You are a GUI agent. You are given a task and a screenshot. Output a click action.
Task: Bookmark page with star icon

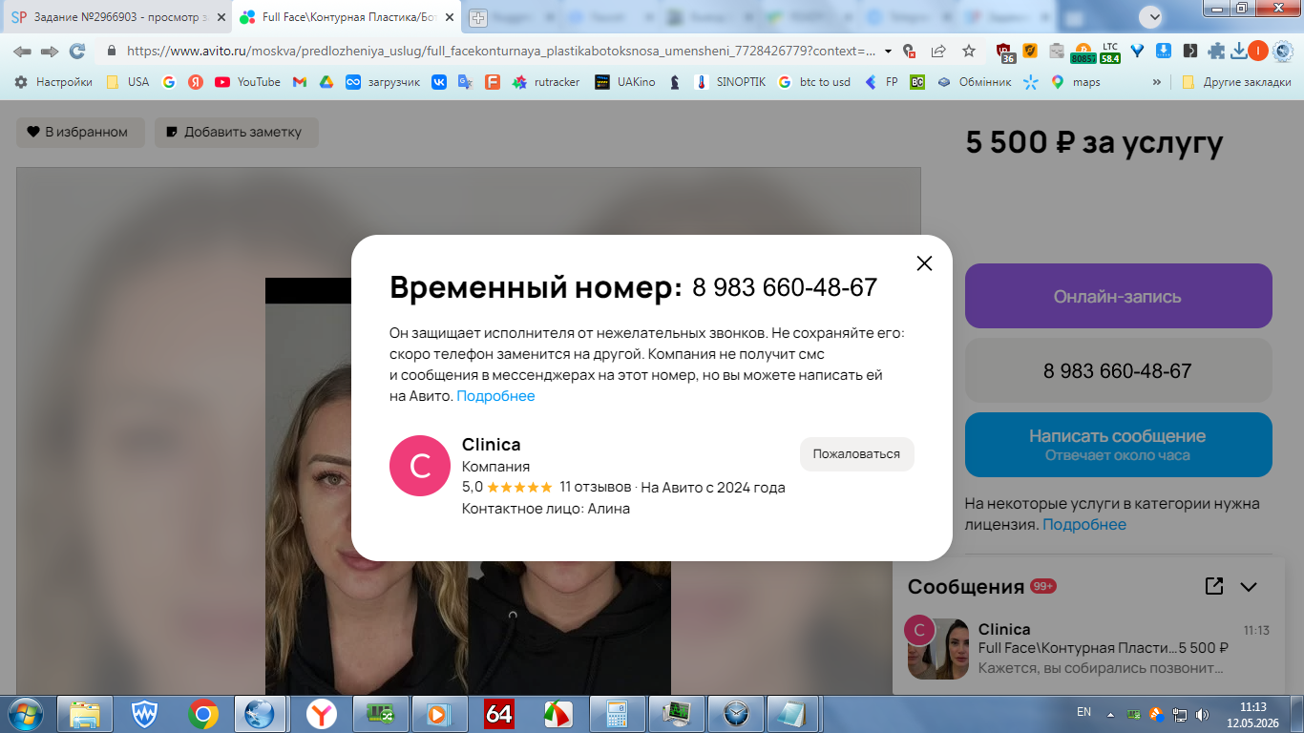click(969, 51)
